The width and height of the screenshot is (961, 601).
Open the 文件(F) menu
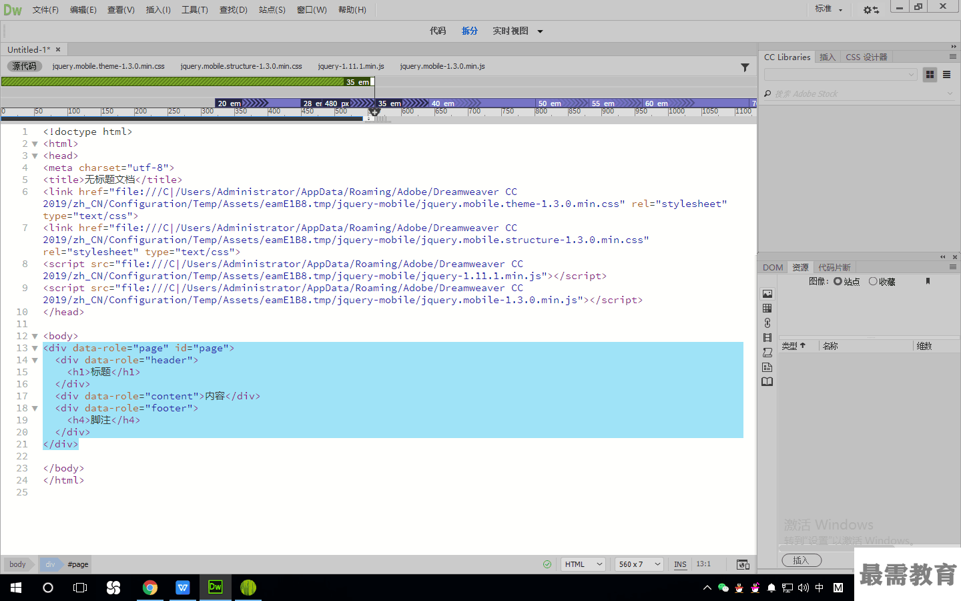tap(45, 10)
